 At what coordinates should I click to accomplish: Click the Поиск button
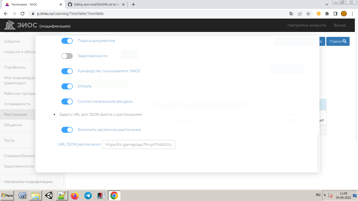[x=338, y=41]
